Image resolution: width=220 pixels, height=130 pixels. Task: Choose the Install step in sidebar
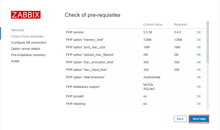click(x=15, y=61)
